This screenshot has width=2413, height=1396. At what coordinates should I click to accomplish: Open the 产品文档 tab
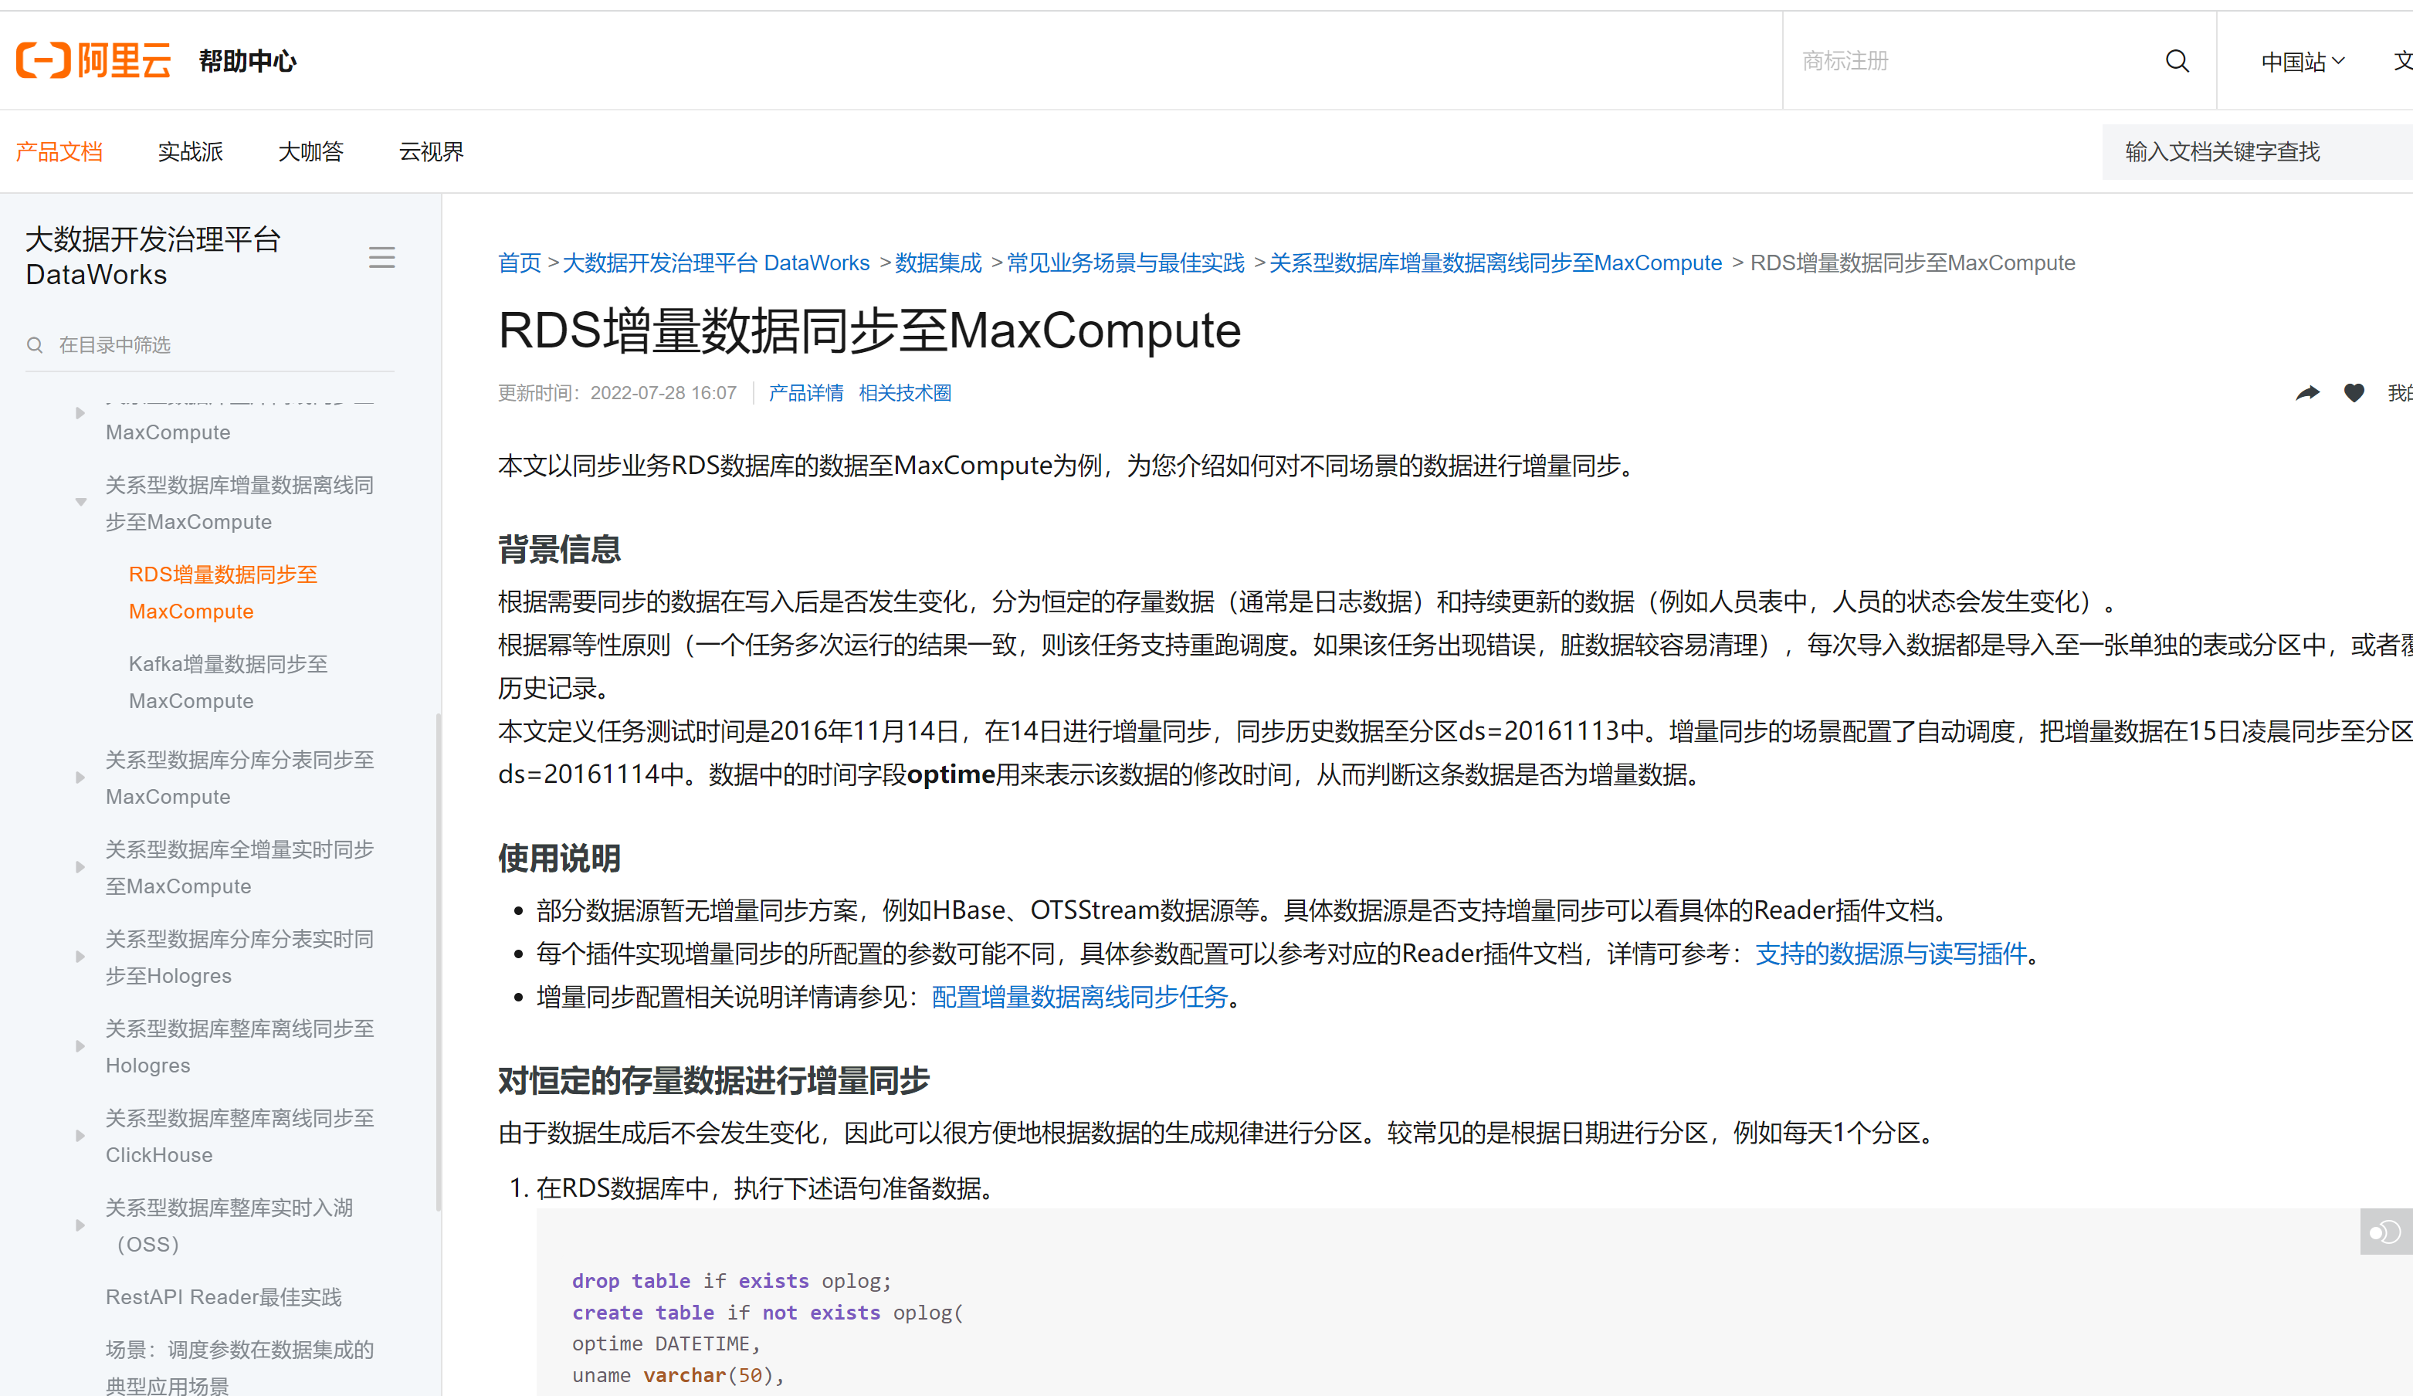59,151
